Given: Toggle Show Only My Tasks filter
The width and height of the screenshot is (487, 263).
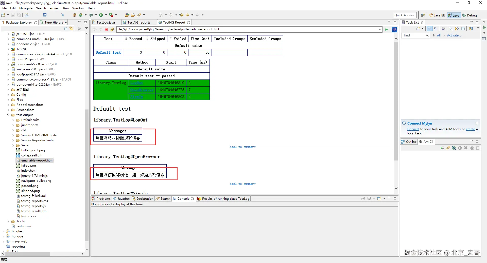Looking at the screenshot, I should pyautogui.click(x=457, y=29).
